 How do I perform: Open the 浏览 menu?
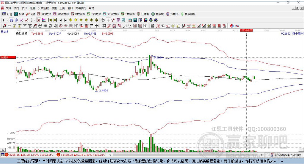(17, 8)
